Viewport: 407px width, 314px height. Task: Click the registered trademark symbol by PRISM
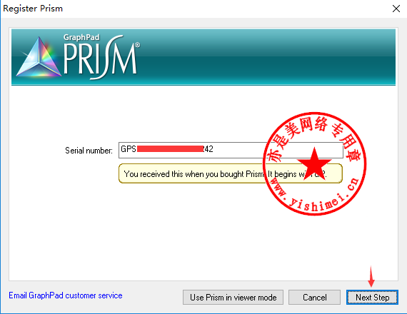click(x=138, y=45)
